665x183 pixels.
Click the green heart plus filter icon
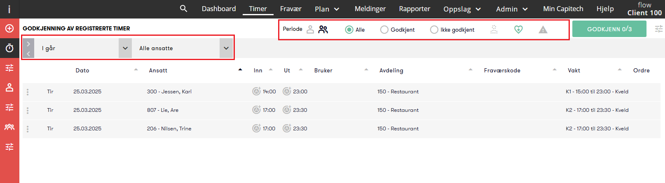pos(518,30)
